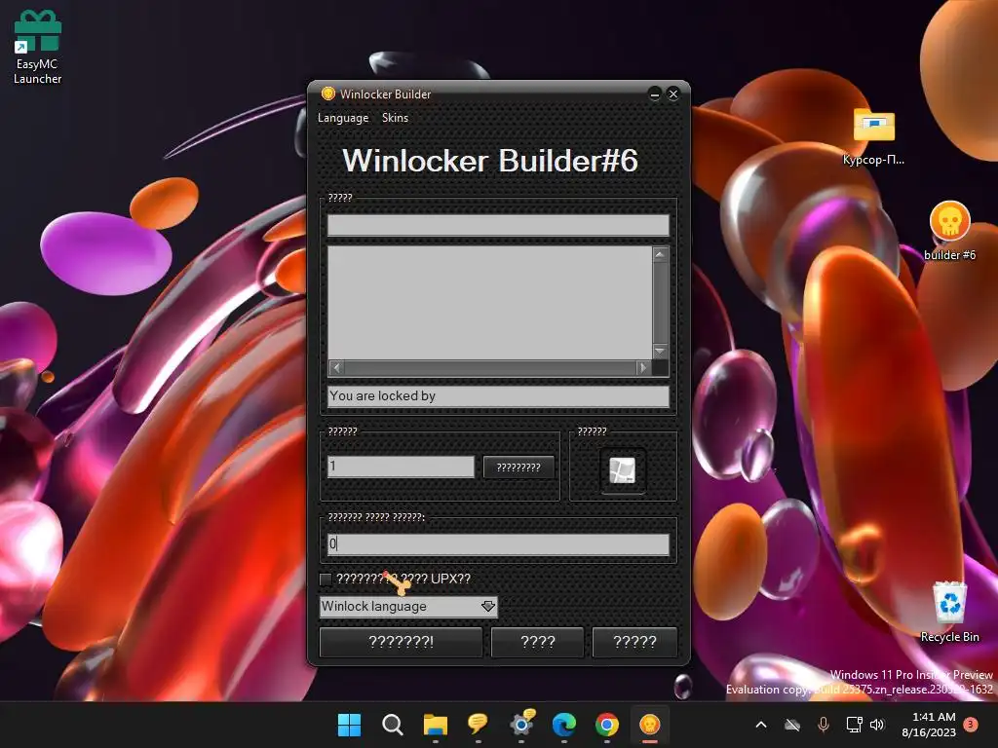The image size is (998, 748).
Task: Select the builder #6 skull desktop icon
Action: (949, 231)
